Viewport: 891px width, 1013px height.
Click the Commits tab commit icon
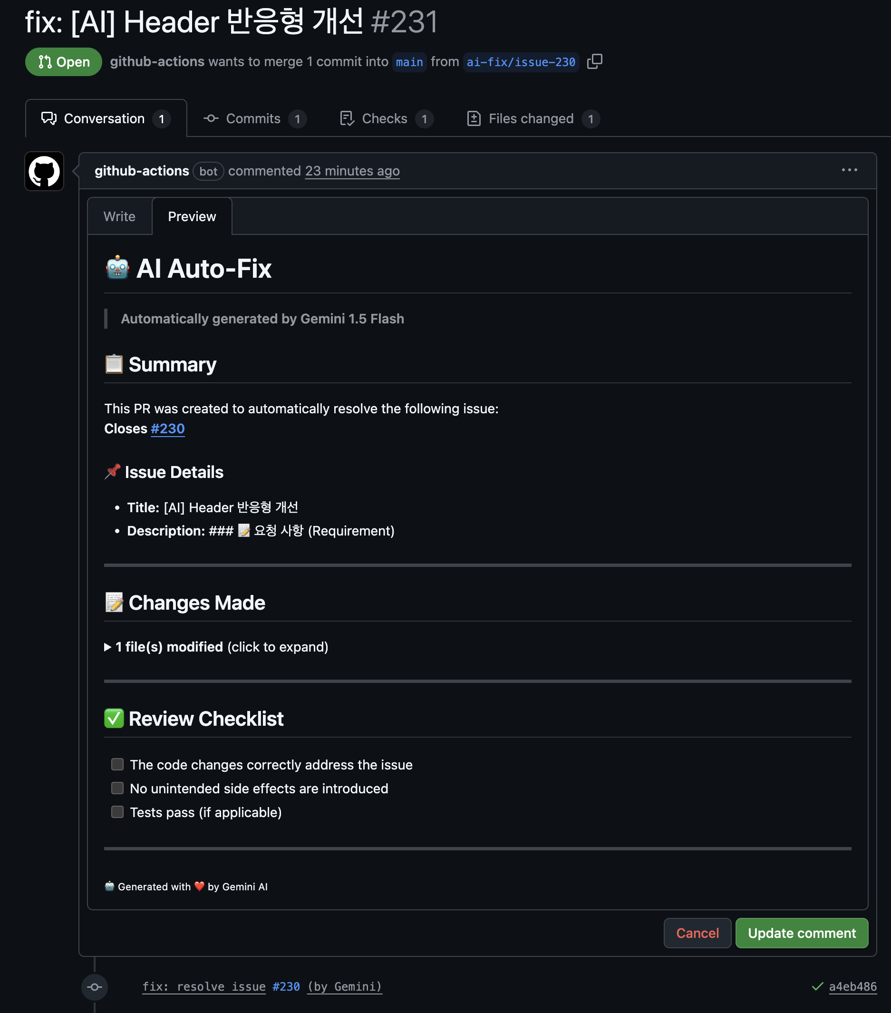pyautogui.click(x=211, y=118)
